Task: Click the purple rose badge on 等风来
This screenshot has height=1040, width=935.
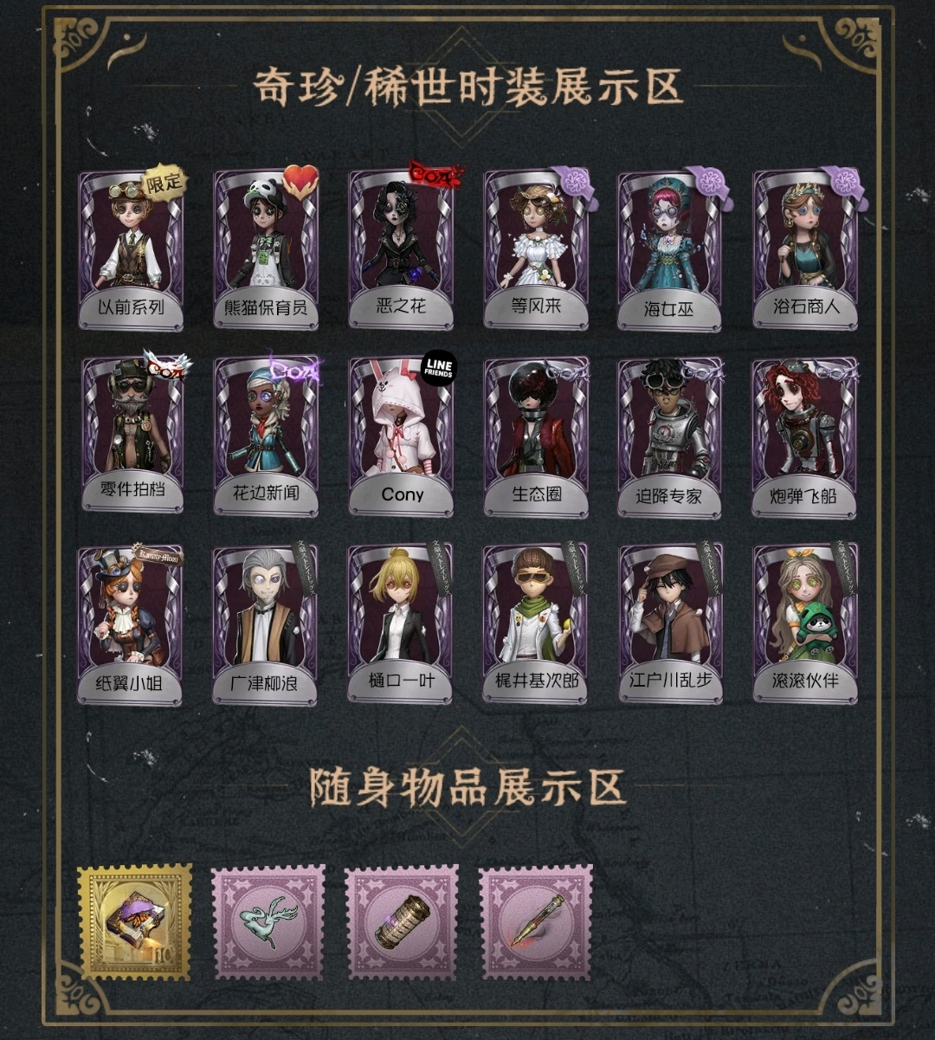Action: 572,184
